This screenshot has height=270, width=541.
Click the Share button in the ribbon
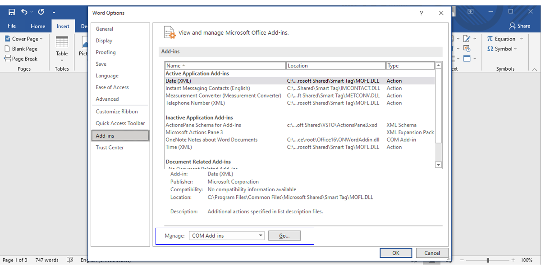(519, 26)
